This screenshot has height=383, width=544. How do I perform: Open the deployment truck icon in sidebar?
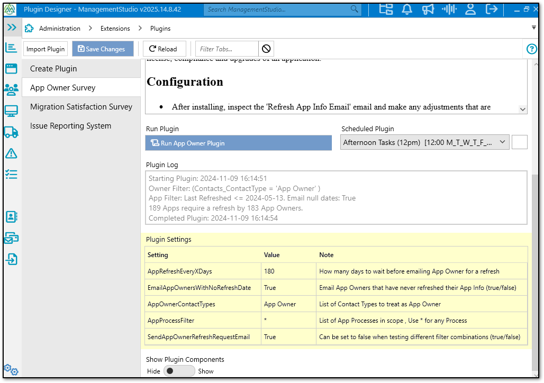11,132
